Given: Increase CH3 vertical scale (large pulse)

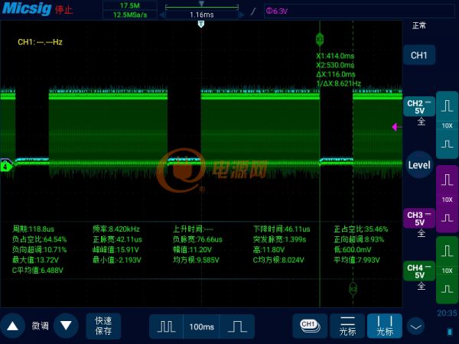Looking at the screenshot, I should pos(448,180).
